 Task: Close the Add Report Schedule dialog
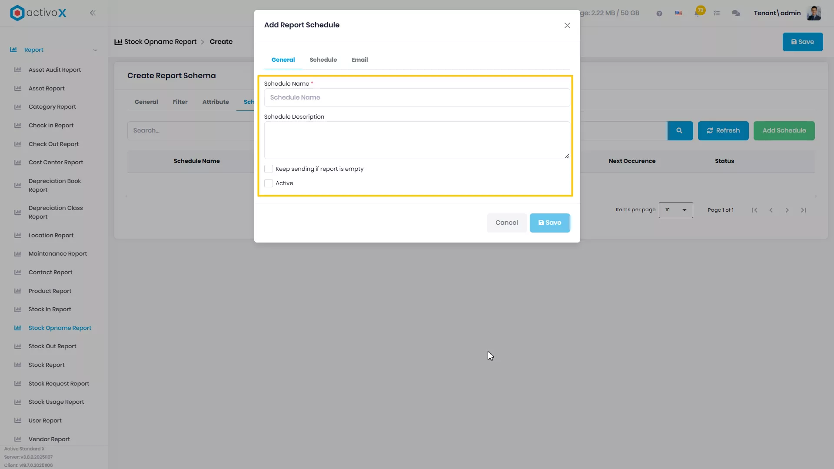pos(567,25)
